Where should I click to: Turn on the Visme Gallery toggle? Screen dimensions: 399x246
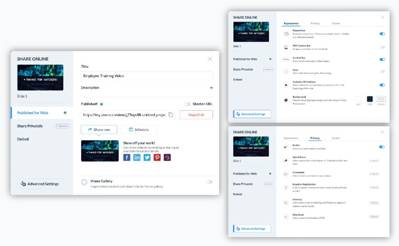click(209, 182)
